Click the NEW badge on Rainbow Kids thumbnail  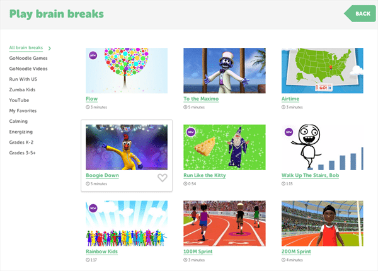point(93,208)
